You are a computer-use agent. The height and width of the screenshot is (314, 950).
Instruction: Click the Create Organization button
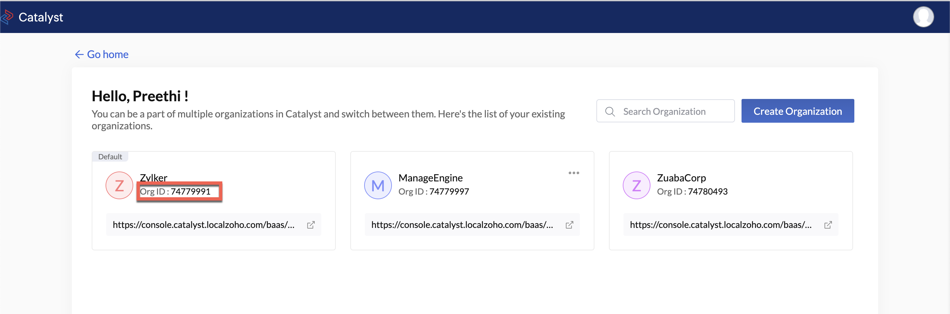coord(797,110)
